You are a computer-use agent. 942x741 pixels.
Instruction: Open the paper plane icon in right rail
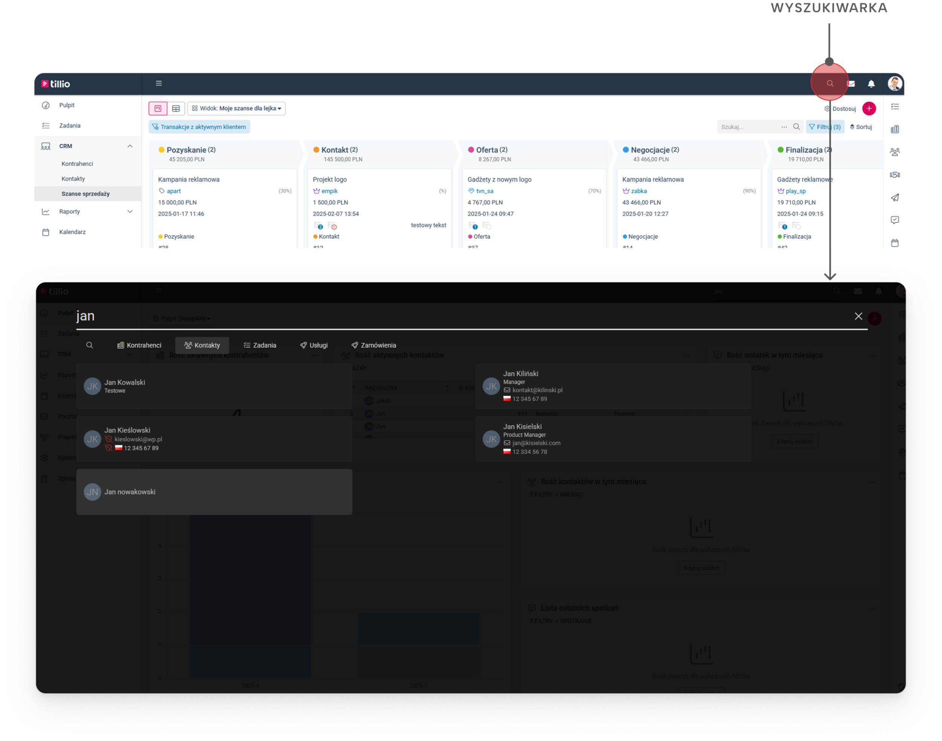tap(895, 197)
